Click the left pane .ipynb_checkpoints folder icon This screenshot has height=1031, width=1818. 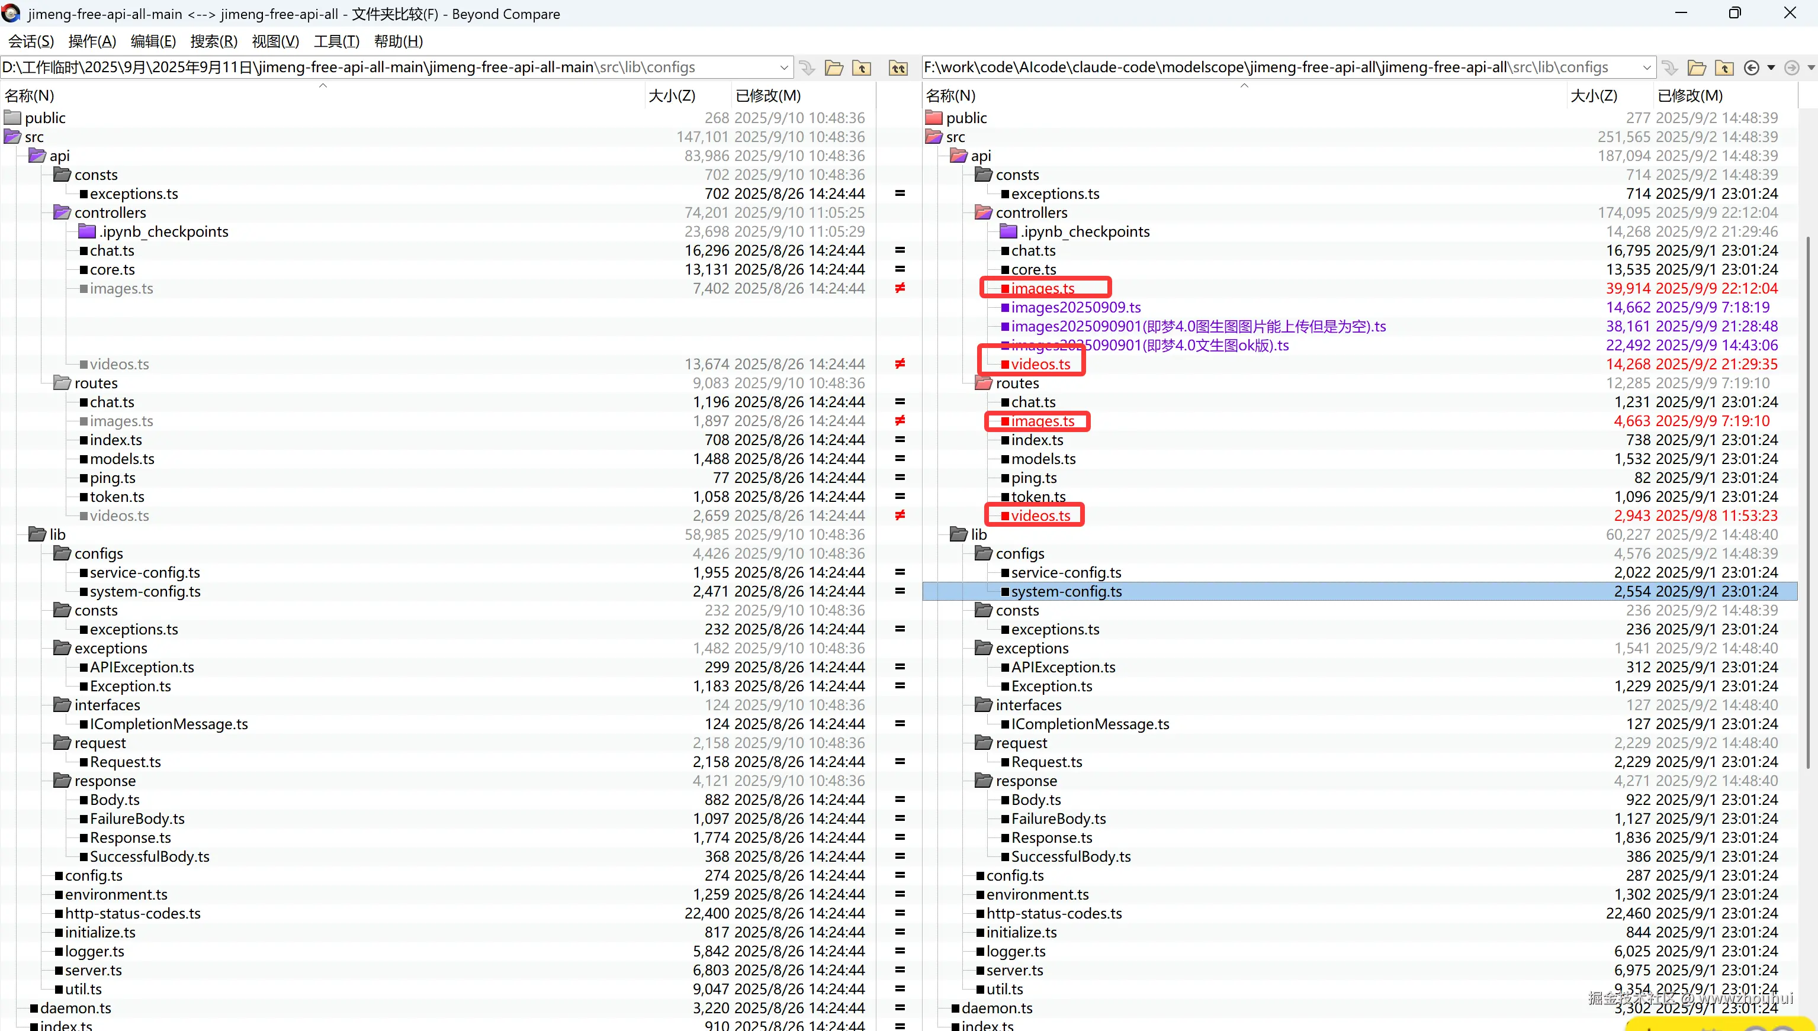pyautogui.click(x=87, y=231)
